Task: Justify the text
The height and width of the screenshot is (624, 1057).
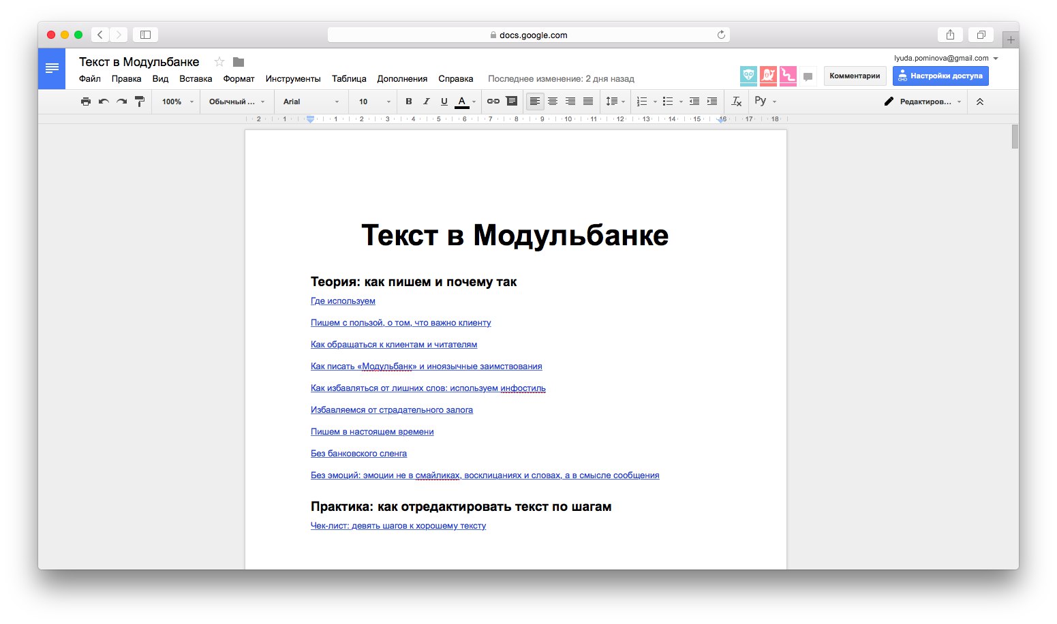Action: [588, 102]
